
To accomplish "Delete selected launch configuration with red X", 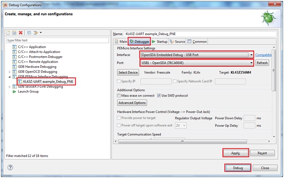I will (21, 33).
